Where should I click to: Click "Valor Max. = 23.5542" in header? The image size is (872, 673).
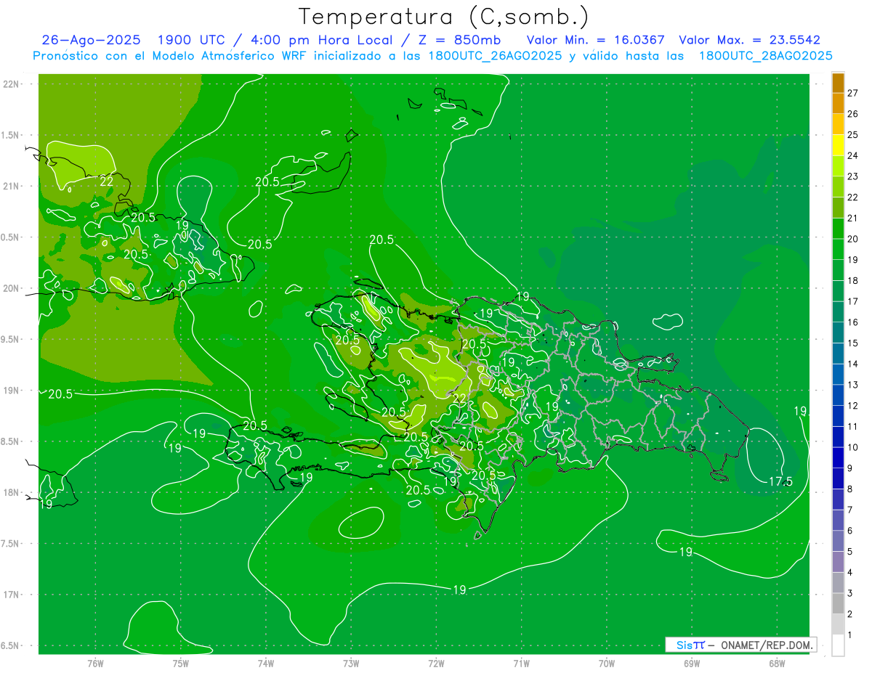point(749,40)
